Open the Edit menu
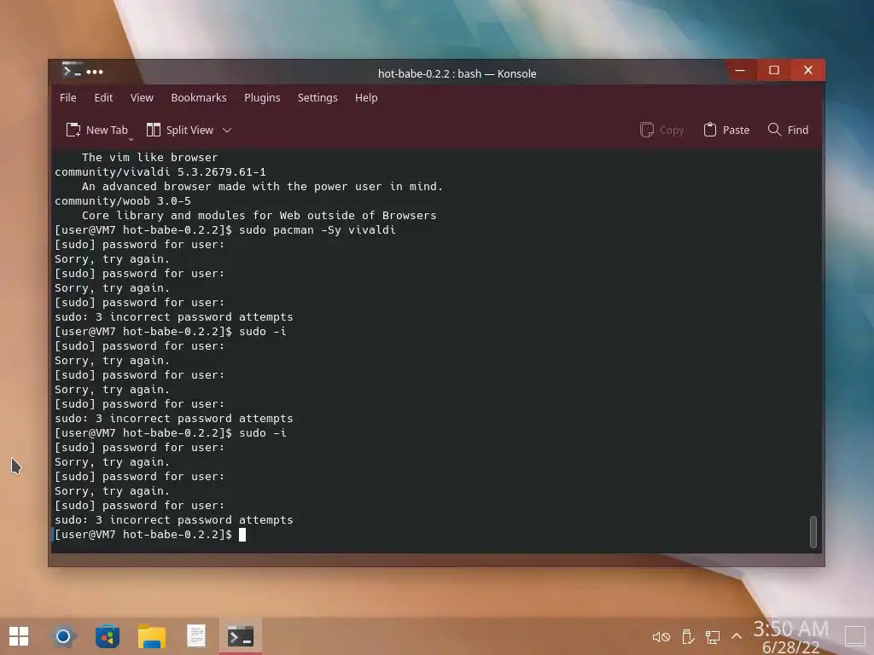874x655 pixels. (x=103, y=97)
